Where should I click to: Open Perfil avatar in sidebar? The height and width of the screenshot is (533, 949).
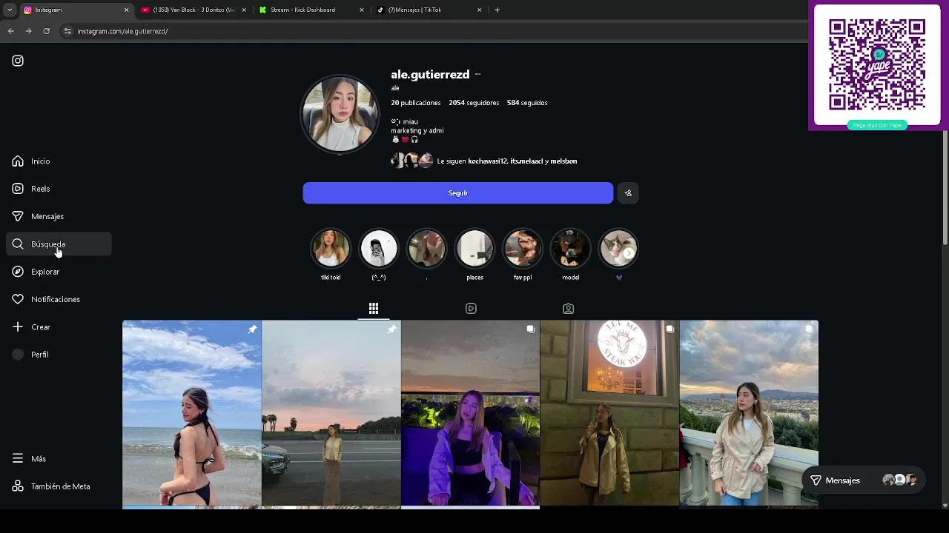pos(18,355)
